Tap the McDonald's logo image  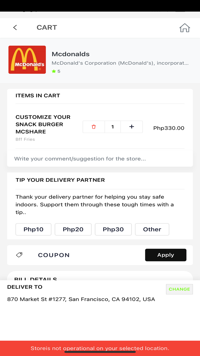(x=27, y=60)
